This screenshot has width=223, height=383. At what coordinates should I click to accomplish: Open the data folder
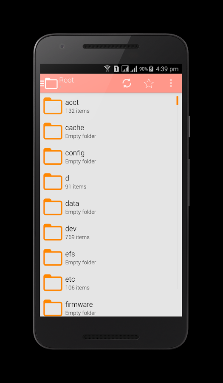click(x=109, y=207)
